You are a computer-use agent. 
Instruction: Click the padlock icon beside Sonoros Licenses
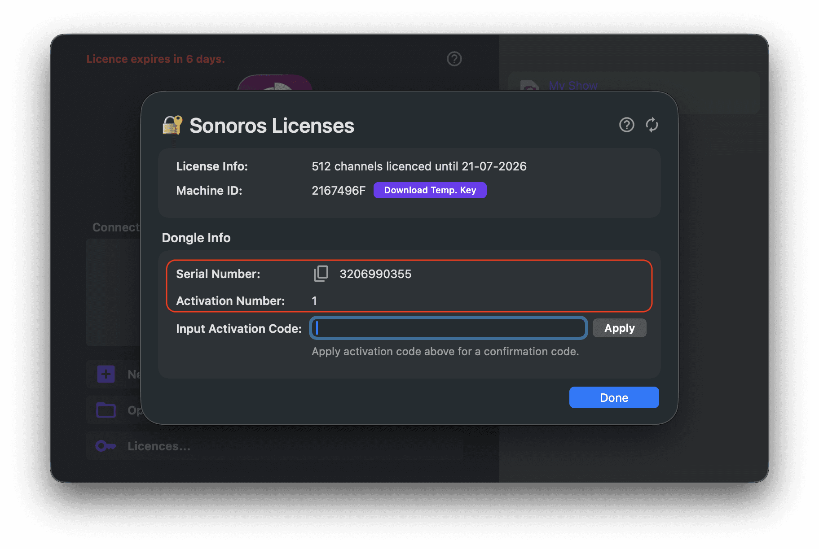pyautogui.click(x=172, y=125)
